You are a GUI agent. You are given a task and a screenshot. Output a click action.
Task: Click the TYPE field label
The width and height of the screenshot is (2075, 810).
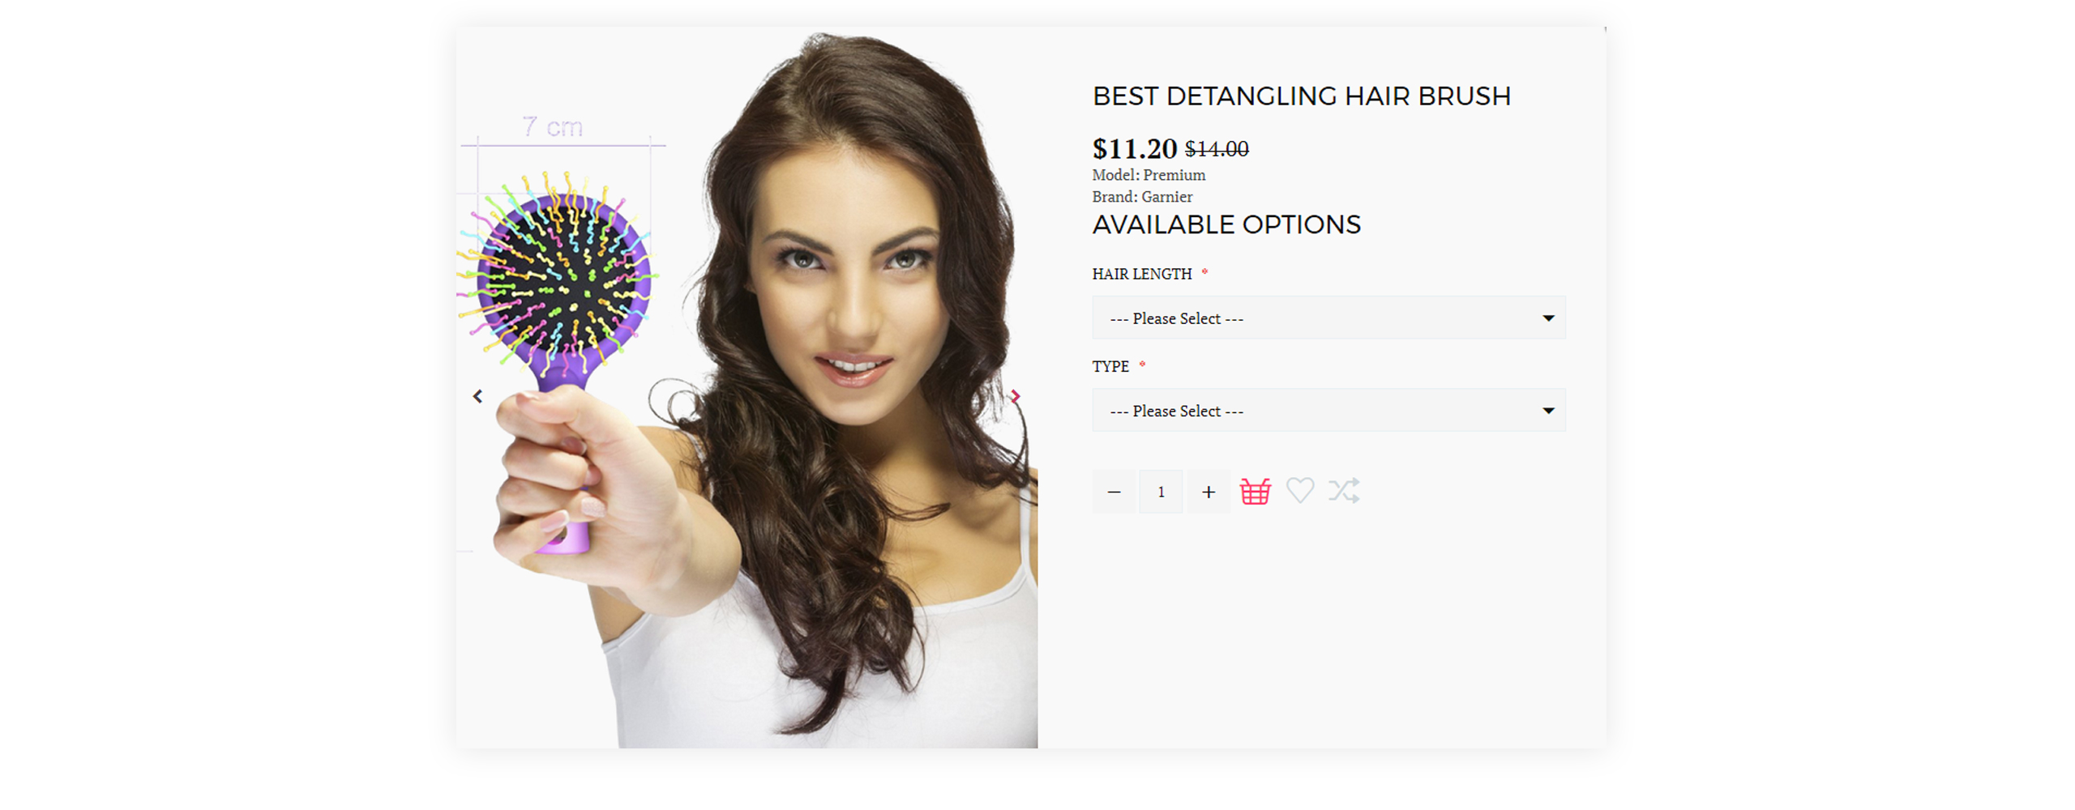point(1110,366)
